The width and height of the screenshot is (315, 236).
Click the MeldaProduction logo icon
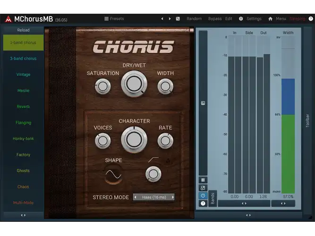point(8,19)
